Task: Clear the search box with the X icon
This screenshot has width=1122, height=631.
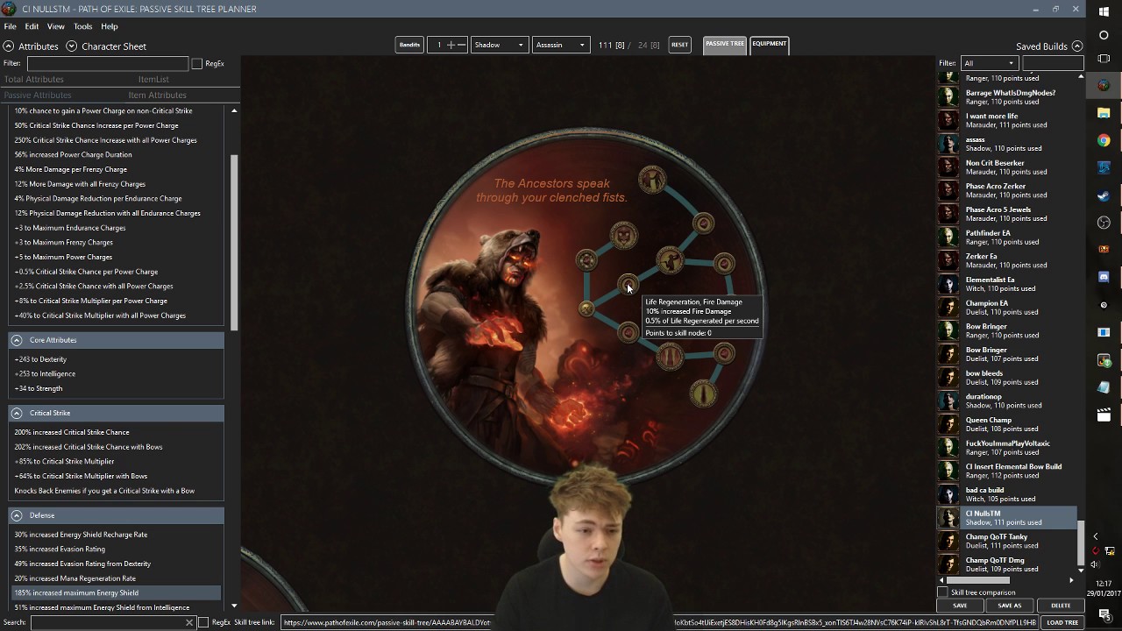Action: (188, 622)
